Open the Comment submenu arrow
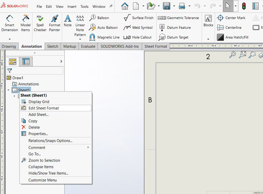The width and height of the screenshot is (263, 194). click(88, 147)
